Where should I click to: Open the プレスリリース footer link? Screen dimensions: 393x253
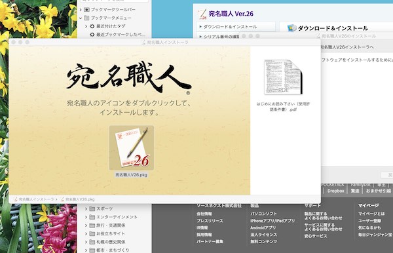coord(210,221)
